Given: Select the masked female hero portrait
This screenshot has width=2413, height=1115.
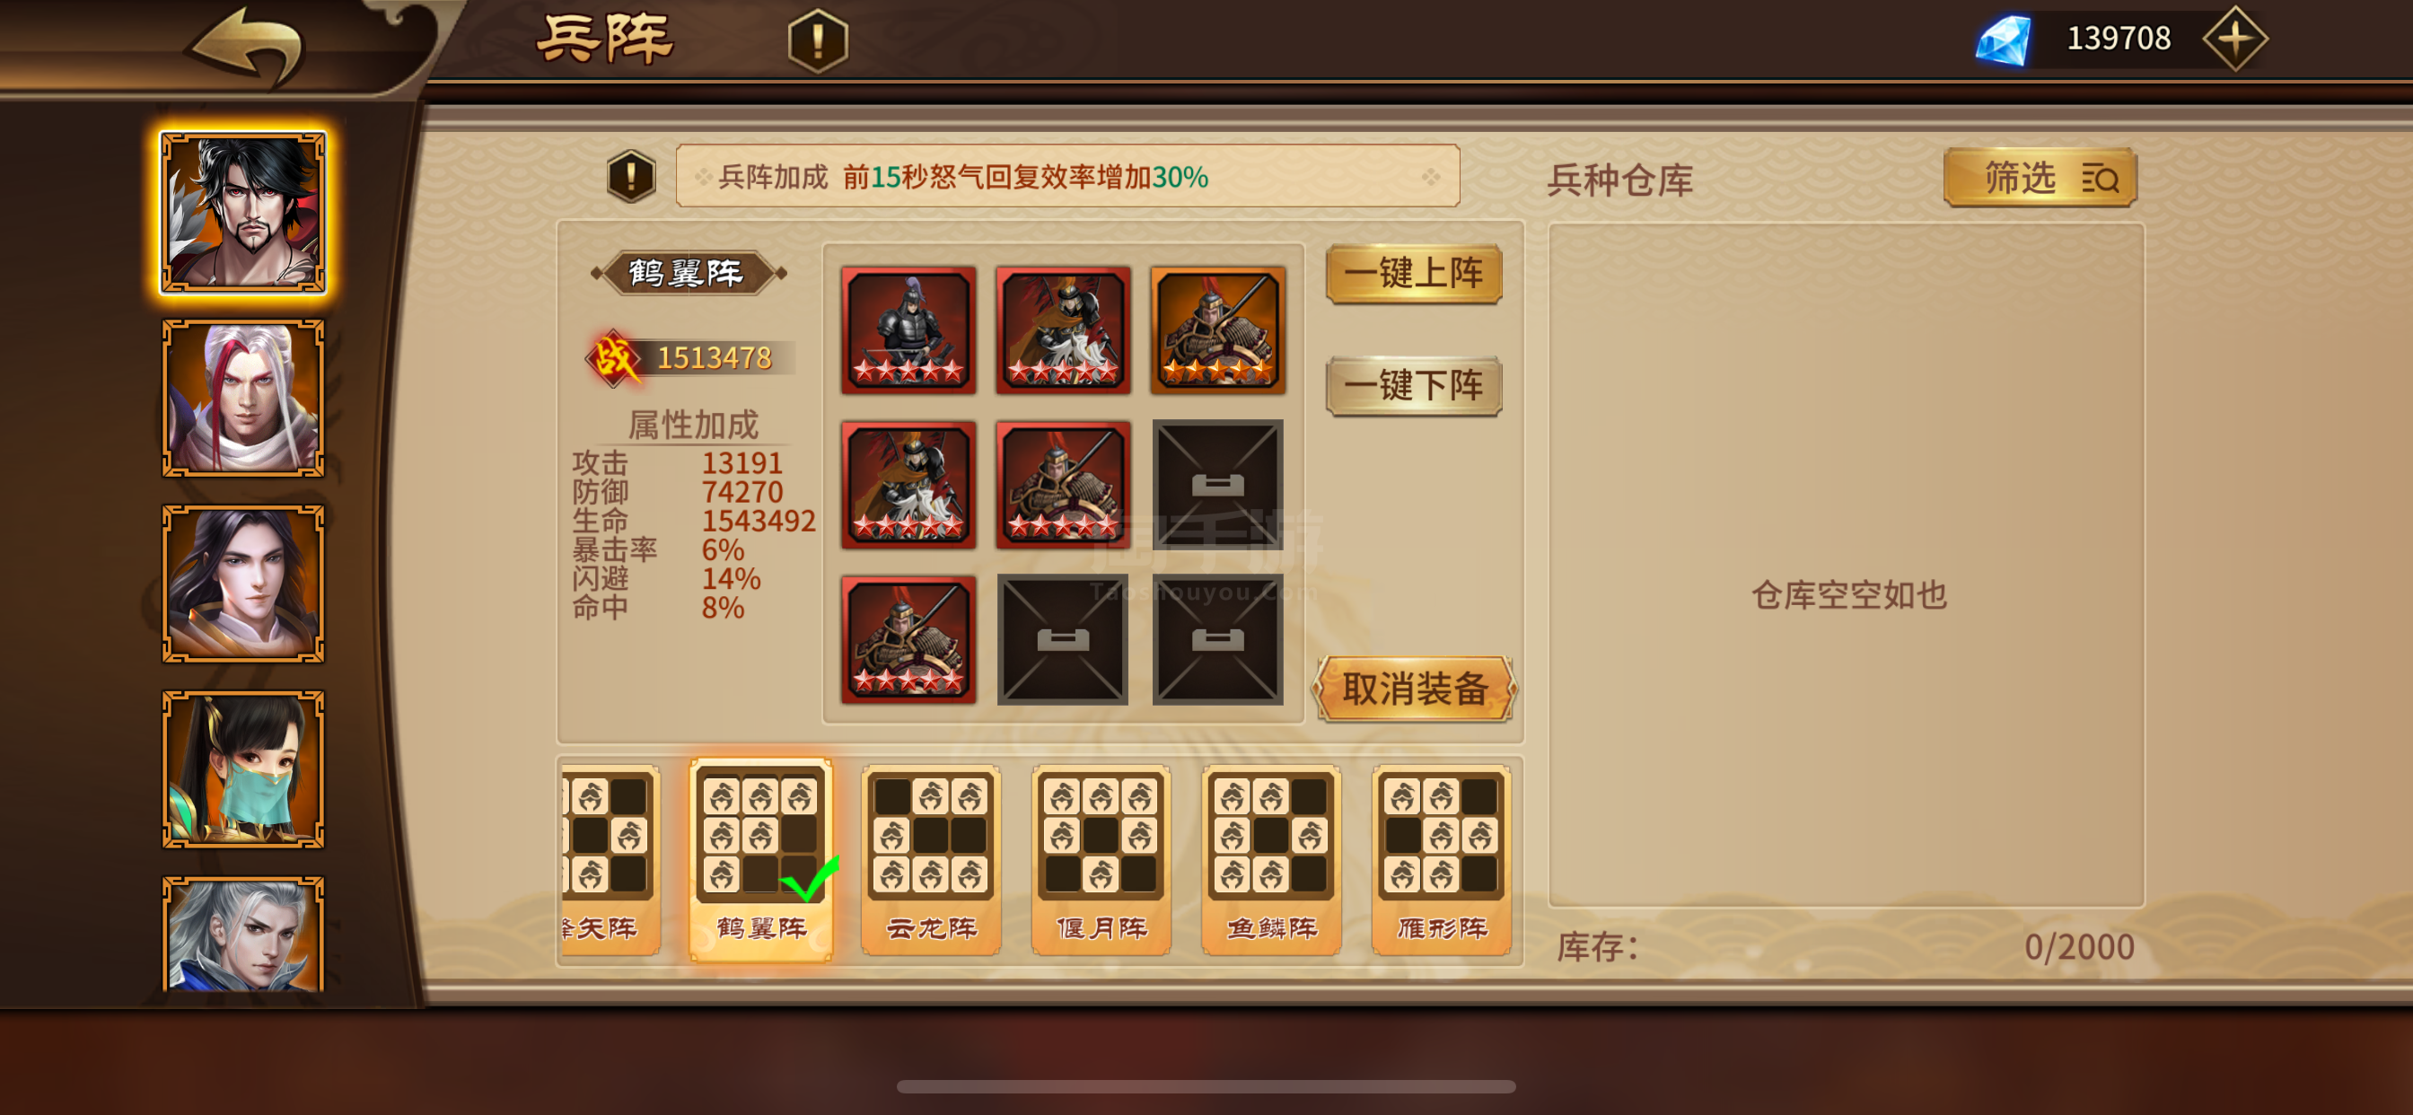Looking at the screenshot, I should pos(243,769).
